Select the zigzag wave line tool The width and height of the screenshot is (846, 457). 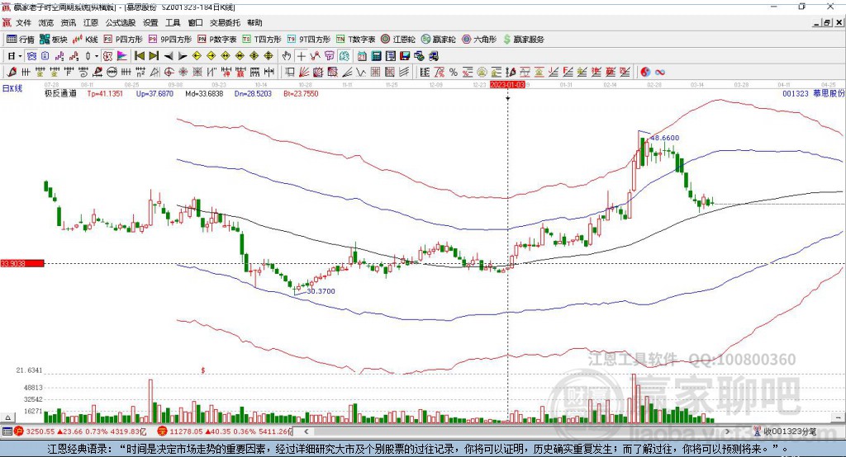tap(361, 73)
